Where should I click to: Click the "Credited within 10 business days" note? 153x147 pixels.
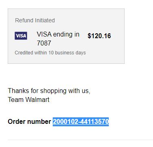coord(50,53)
